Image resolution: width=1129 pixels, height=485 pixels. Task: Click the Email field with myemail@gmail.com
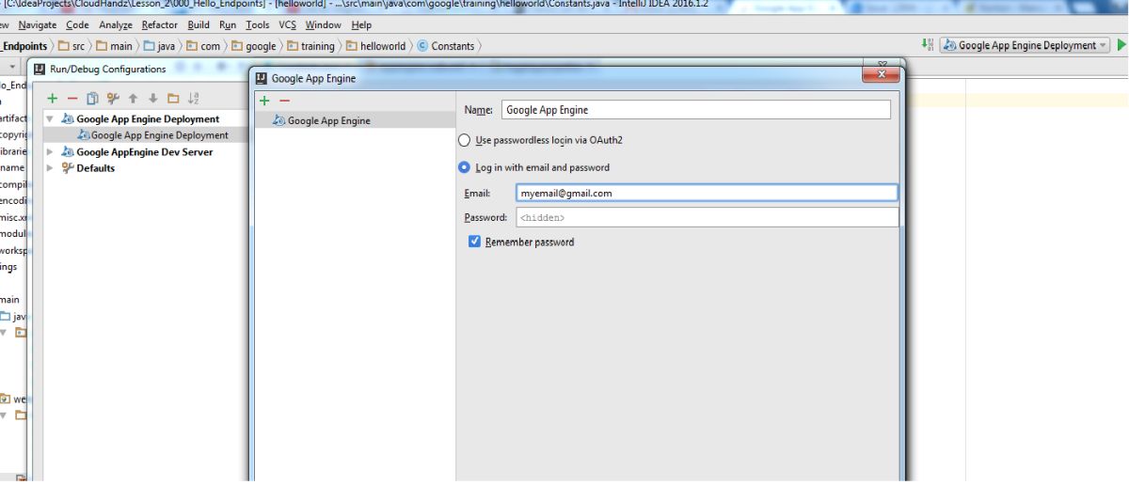point(707,193)
